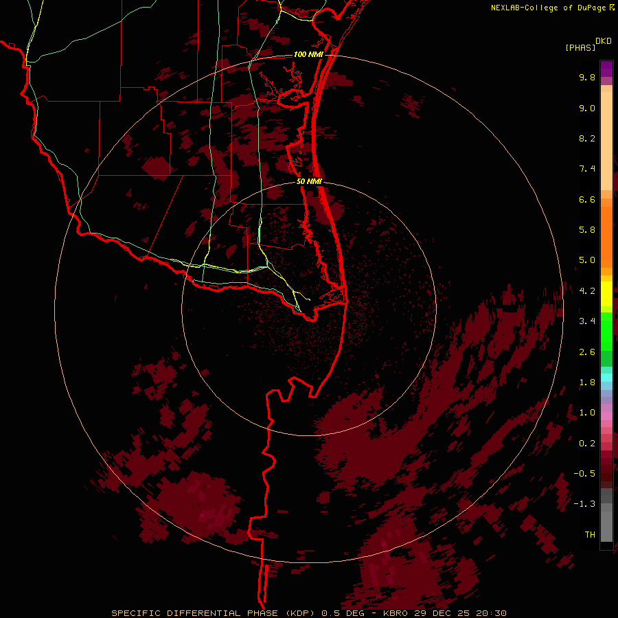Click the 5.0 scale value
Screen dimensions: 618x618
point(587,260)
